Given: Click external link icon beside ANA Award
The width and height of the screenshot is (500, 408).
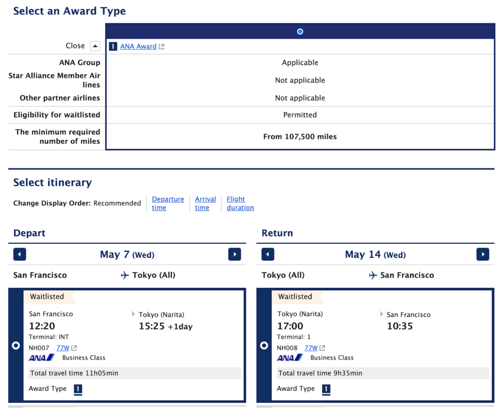Looking at the screenshot, I should tap(162, 46).
